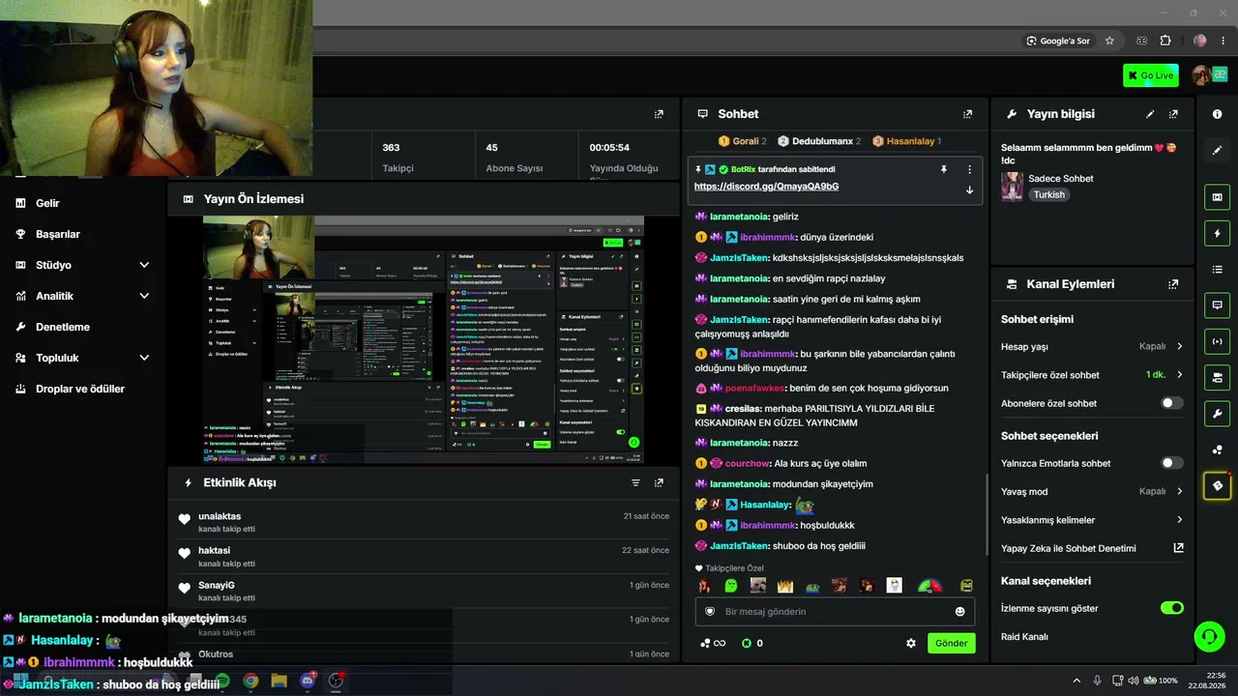Unpin the pinned BotRix message
The height and width of the screenshot is (696, 1238).
point(944,169)
